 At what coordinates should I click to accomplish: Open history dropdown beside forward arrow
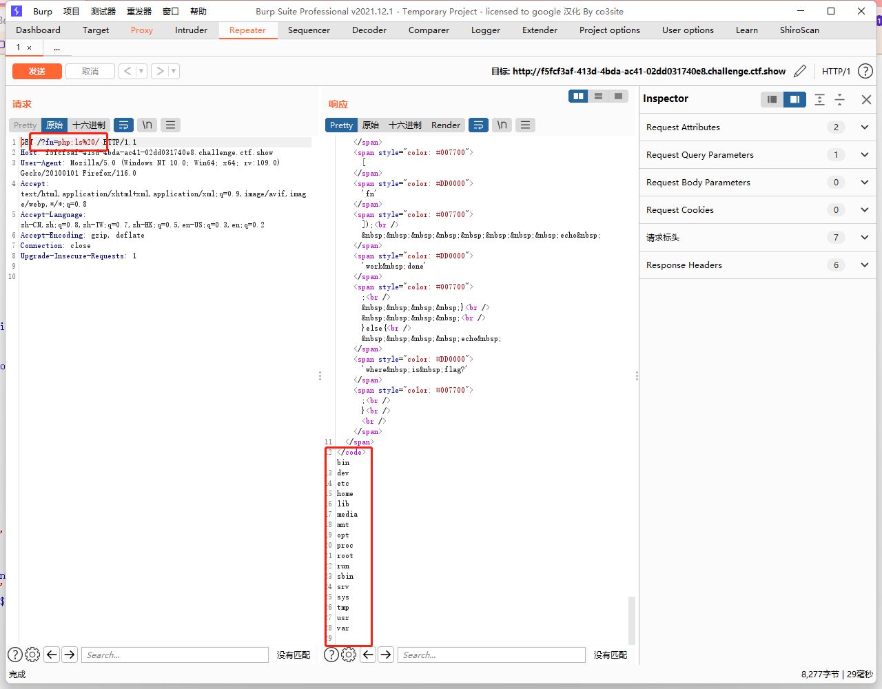pyautogui.click(x=174, y=71)
